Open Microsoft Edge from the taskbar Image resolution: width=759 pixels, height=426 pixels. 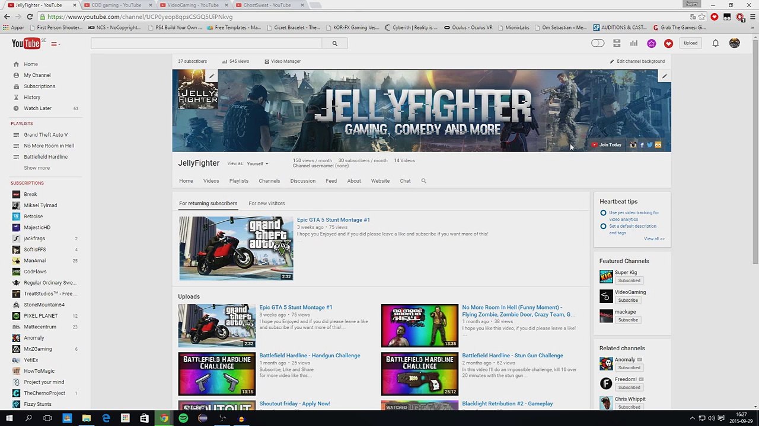click(x=106, y=418)
